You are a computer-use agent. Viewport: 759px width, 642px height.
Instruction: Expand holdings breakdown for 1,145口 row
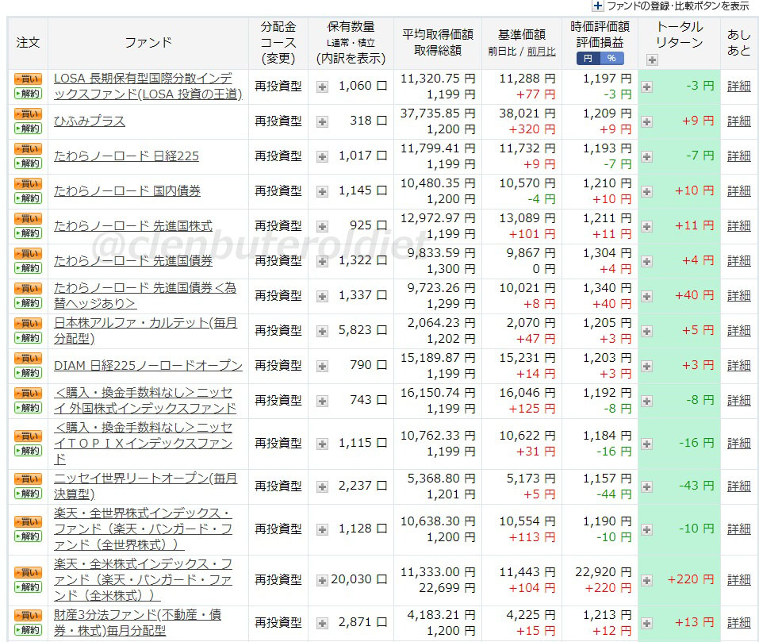point(322,191)
